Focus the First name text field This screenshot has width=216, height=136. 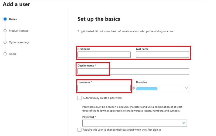click(104, 55)
